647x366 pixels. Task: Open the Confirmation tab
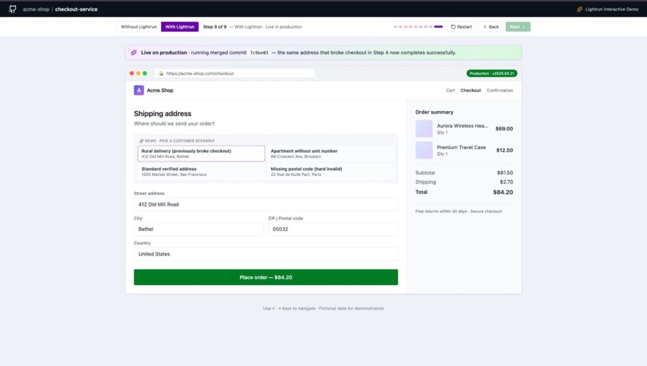[x=499, y=90]
